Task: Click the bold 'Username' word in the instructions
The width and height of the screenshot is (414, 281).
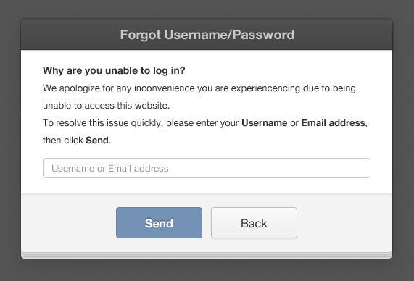Action: [x=265, y=123]
